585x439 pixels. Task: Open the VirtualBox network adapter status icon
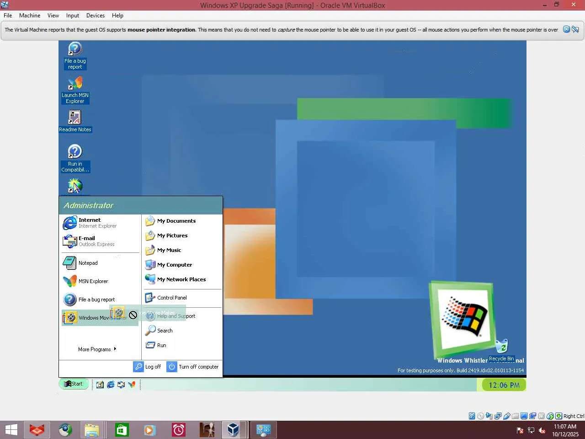(x=498, y=416)
